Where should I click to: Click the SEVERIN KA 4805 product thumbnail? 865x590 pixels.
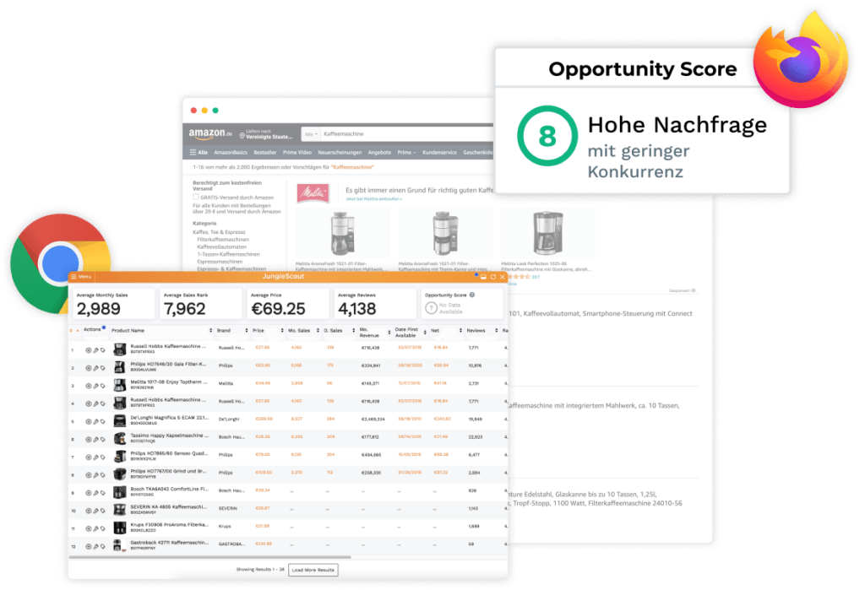coord(120,511)
